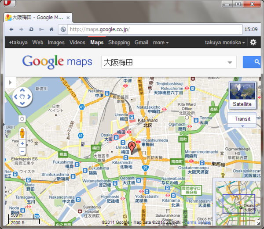Open Web in the Google bar

point(38,43)
